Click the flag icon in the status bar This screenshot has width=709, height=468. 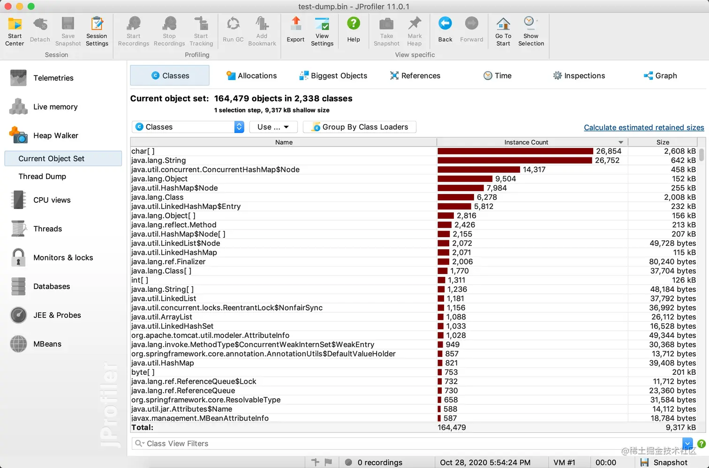(x=328, y=462)
